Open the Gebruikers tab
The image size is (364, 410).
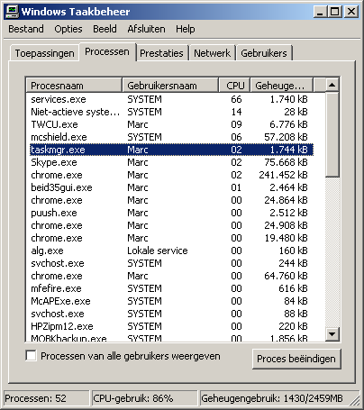point(264,53)
